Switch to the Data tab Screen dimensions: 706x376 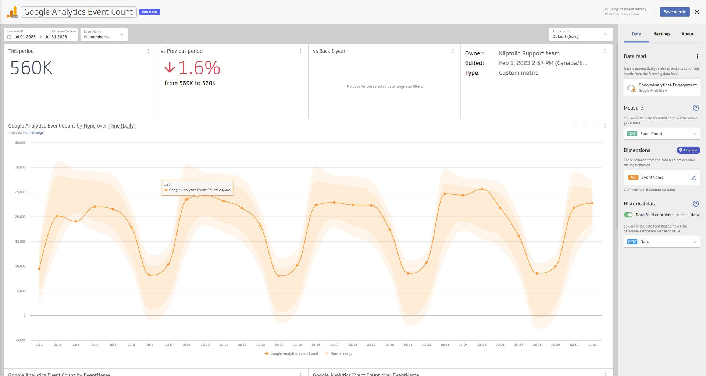point(637,34)
